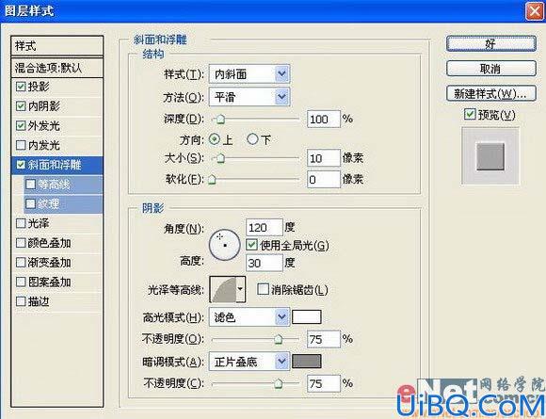Enable the 光泽 satin checkbox
The image size is (546, 419).
pyautogui.click(x=21, y=223)
